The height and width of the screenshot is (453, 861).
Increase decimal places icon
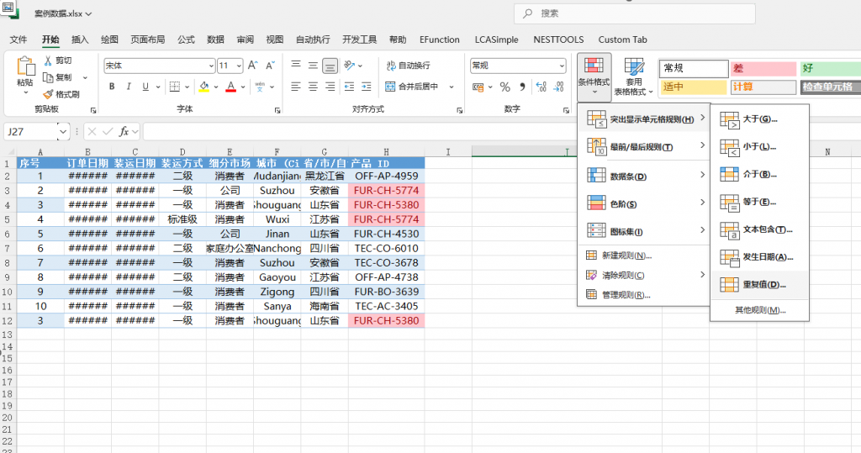(x=541, y=87)
